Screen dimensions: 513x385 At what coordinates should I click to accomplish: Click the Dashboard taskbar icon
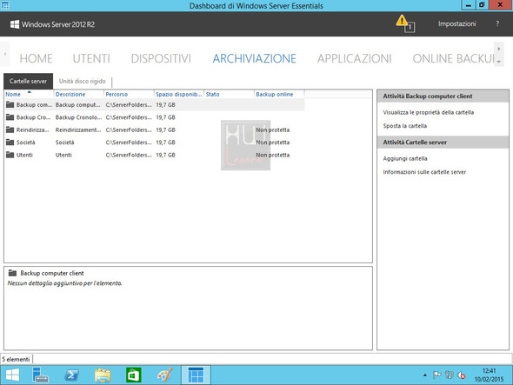196,375
